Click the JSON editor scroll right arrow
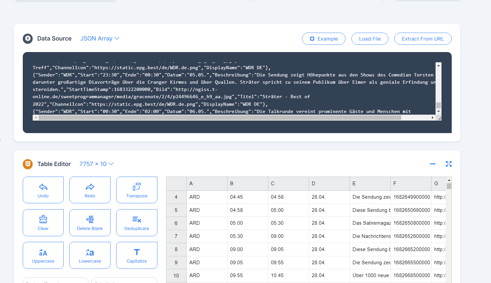This screenshot has height=283, width=491. tap(433, 118)
